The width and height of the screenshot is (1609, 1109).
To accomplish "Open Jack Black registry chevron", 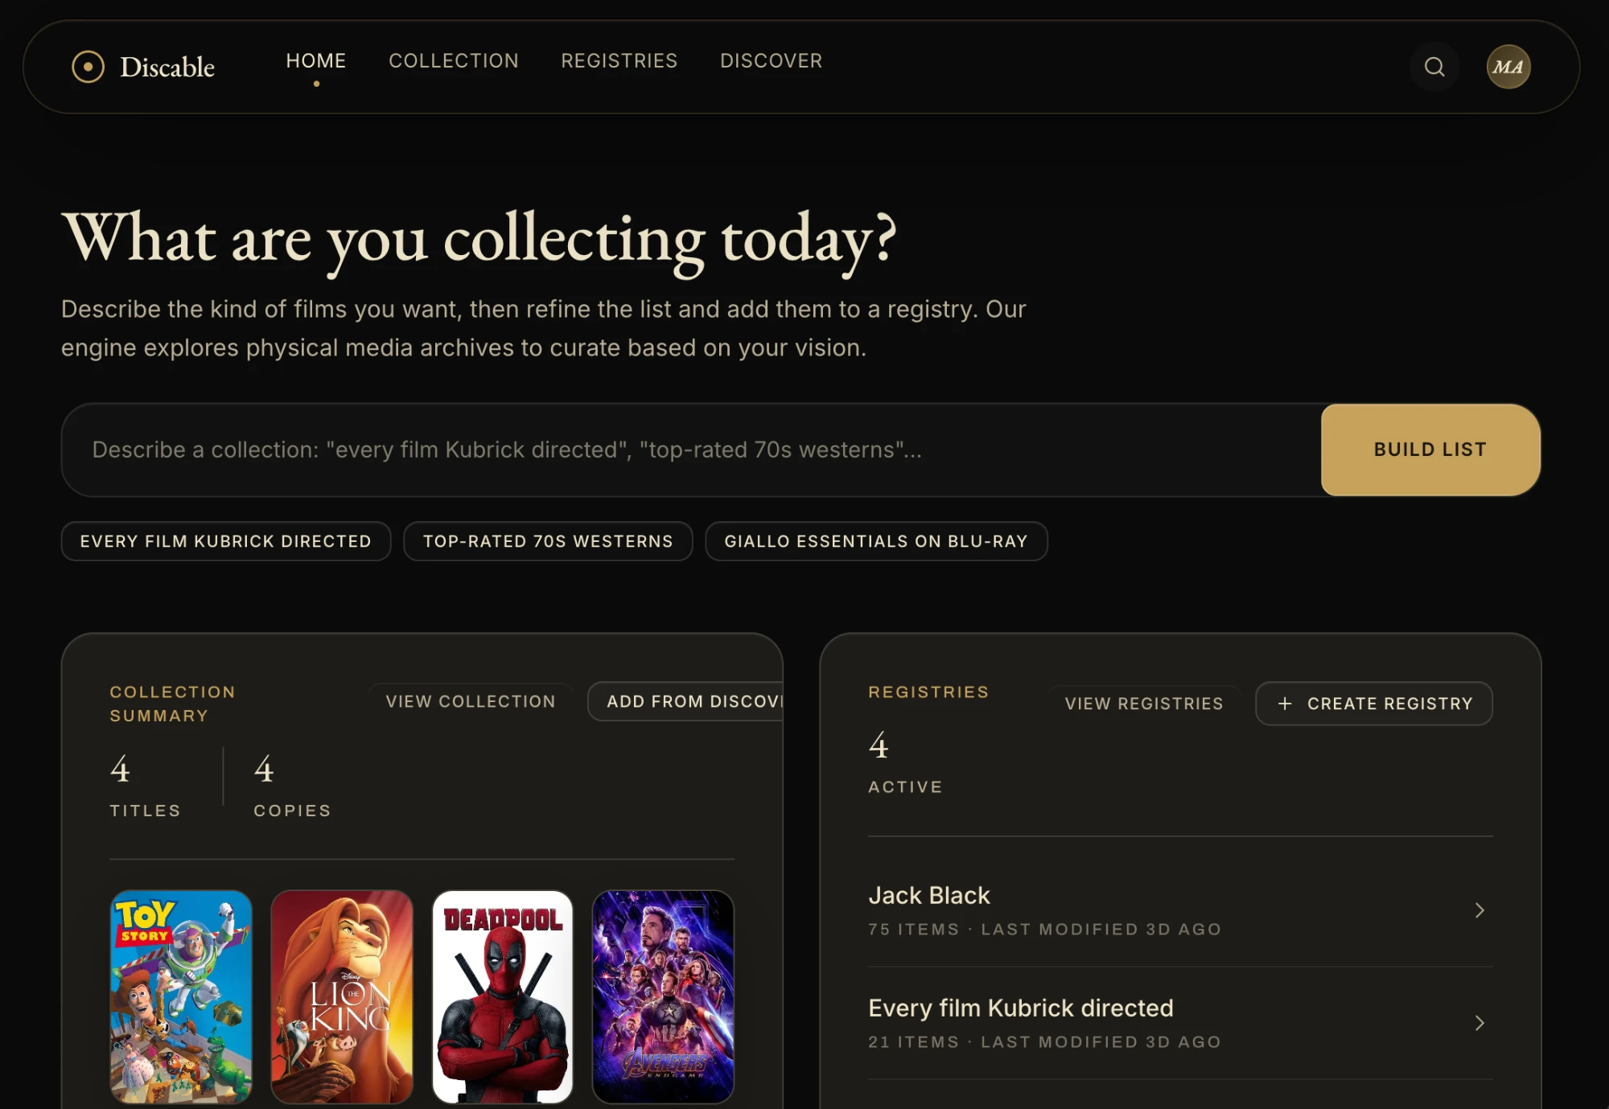I will coord(1479,910).
